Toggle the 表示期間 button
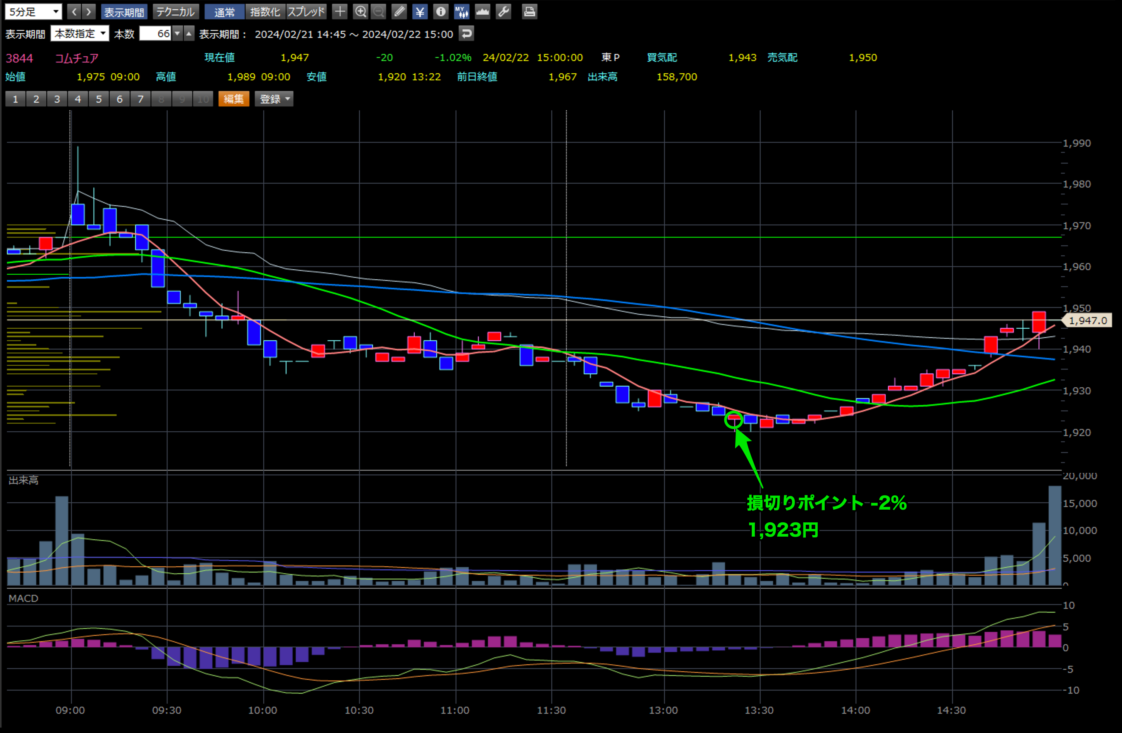This screenshot has width=1122, height=733. click(x=124, y=12)
